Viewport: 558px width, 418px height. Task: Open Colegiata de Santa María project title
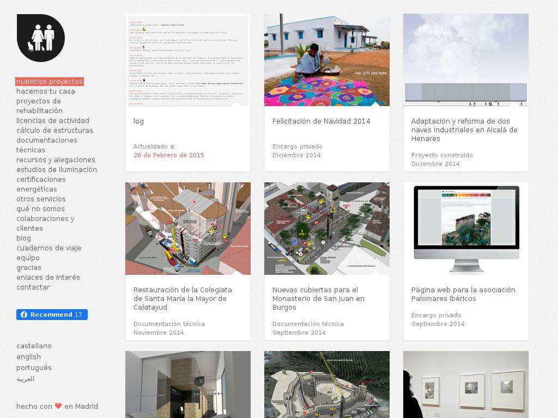(183, 298)
